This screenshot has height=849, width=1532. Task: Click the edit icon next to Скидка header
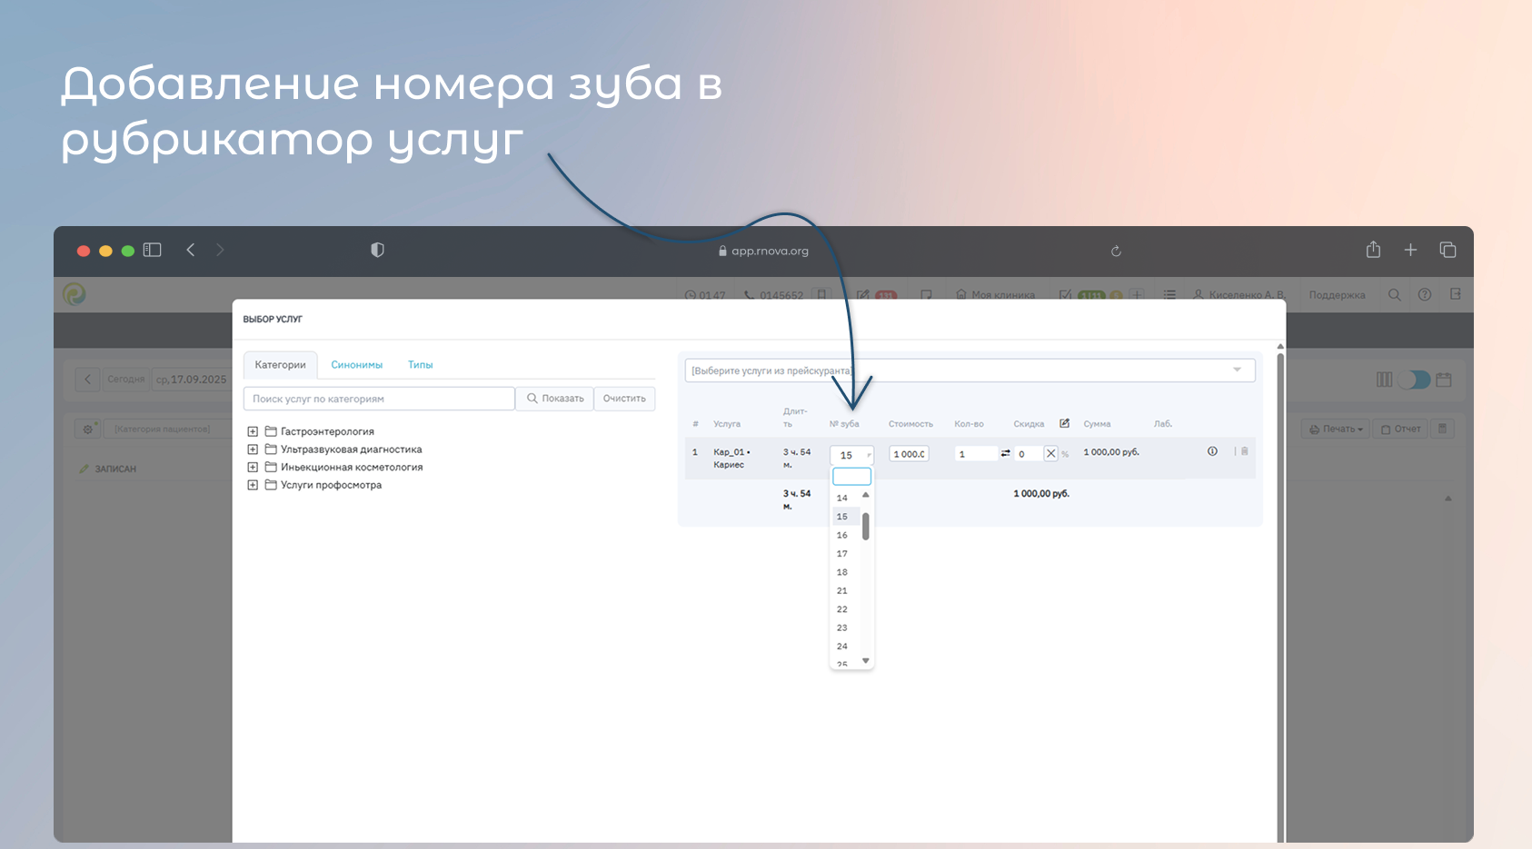(1065, 423)
